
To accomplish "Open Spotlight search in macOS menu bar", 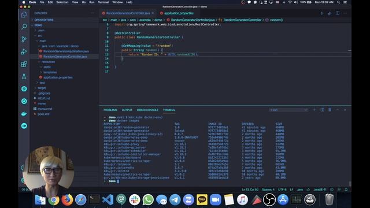I will pyautogui.click(x=339, y=2).
